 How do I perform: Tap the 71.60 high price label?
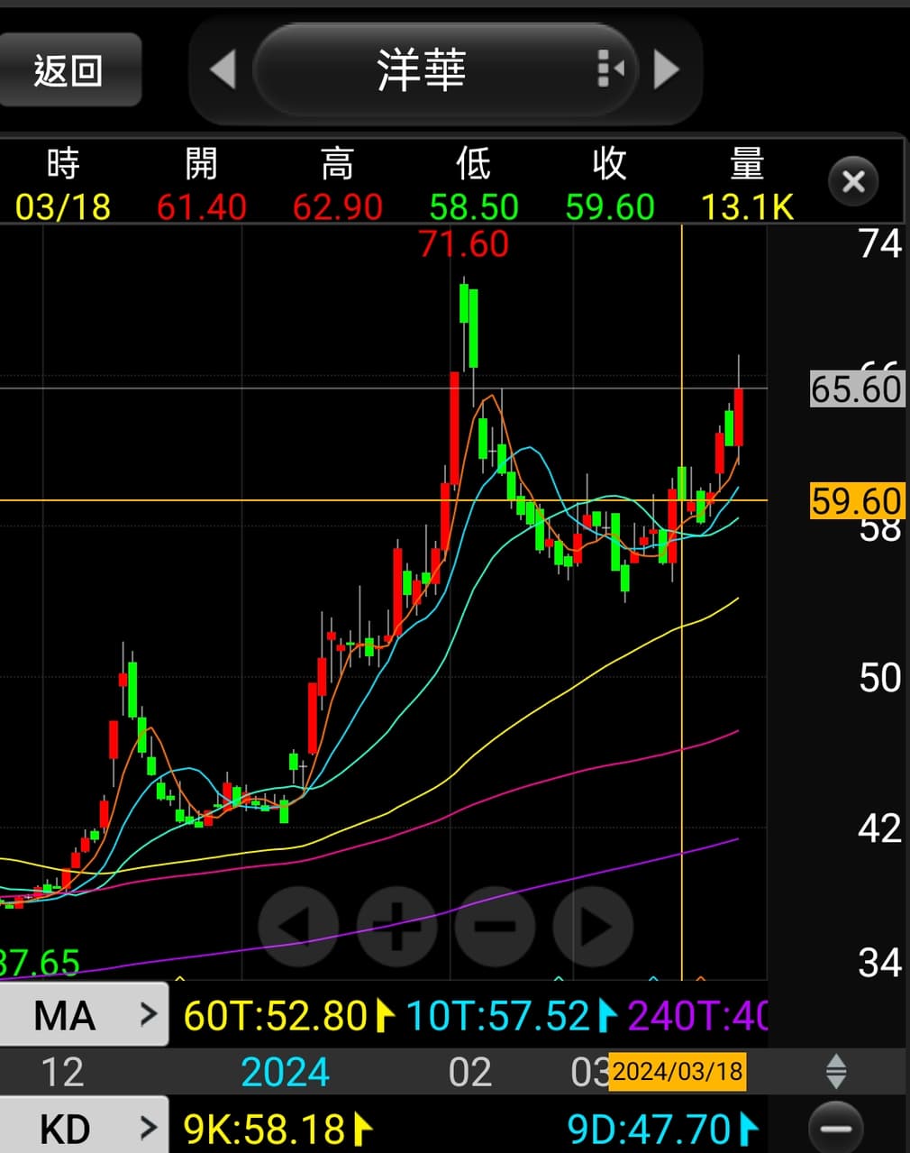pos(463,244)
